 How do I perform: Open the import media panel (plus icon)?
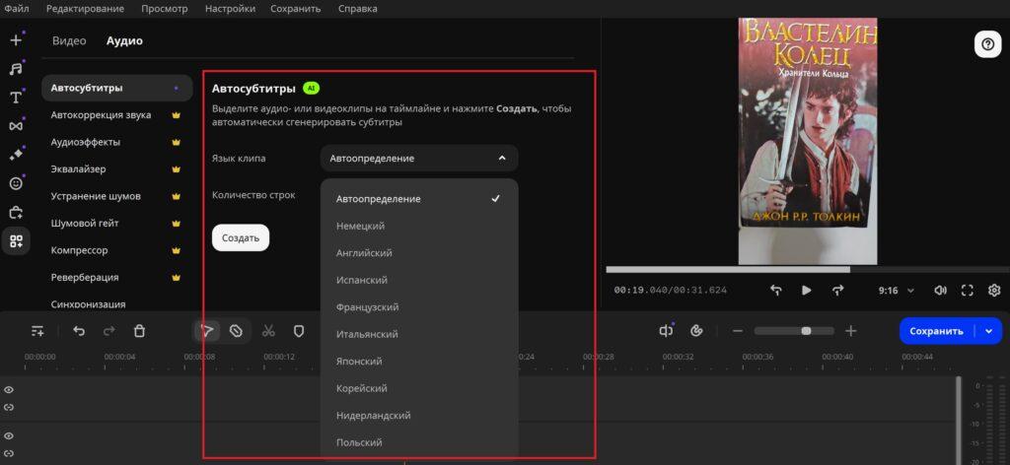(16, 39)
